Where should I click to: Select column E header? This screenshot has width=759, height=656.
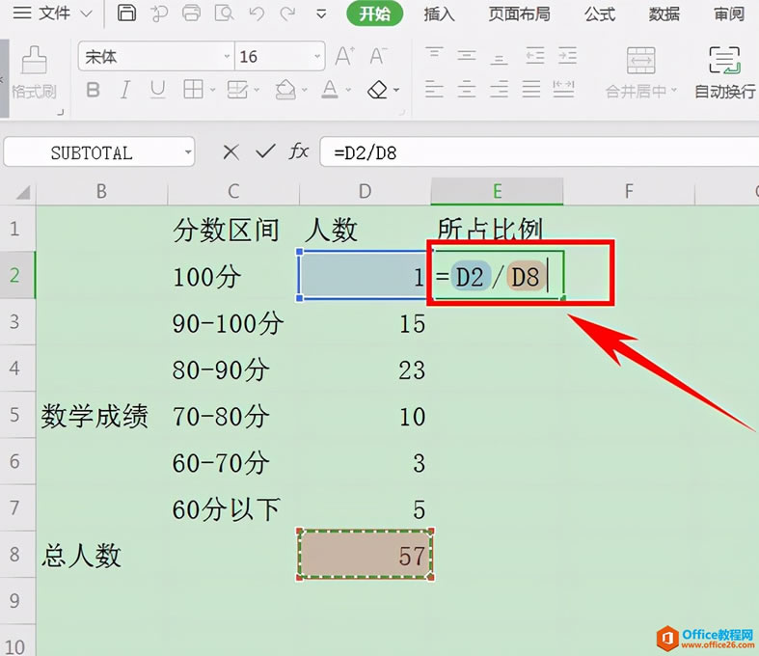point(497,191)
